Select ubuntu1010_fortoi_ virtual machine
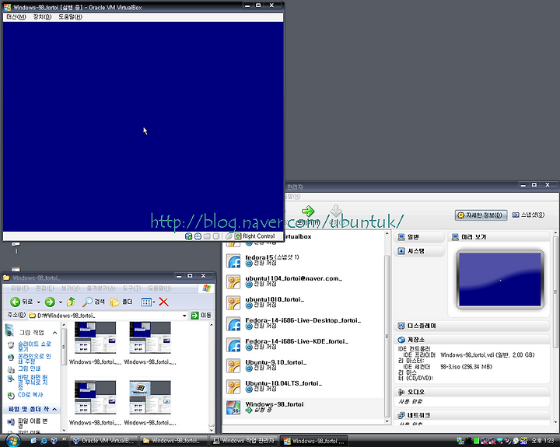This screenshot has height=447, width=560. click(303, 302)
